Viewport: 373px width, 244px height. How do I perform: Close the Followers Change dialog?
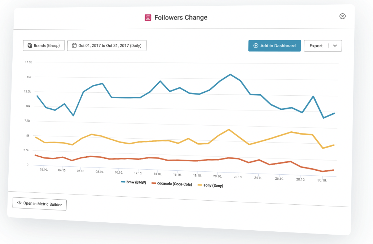coord(342,16)
